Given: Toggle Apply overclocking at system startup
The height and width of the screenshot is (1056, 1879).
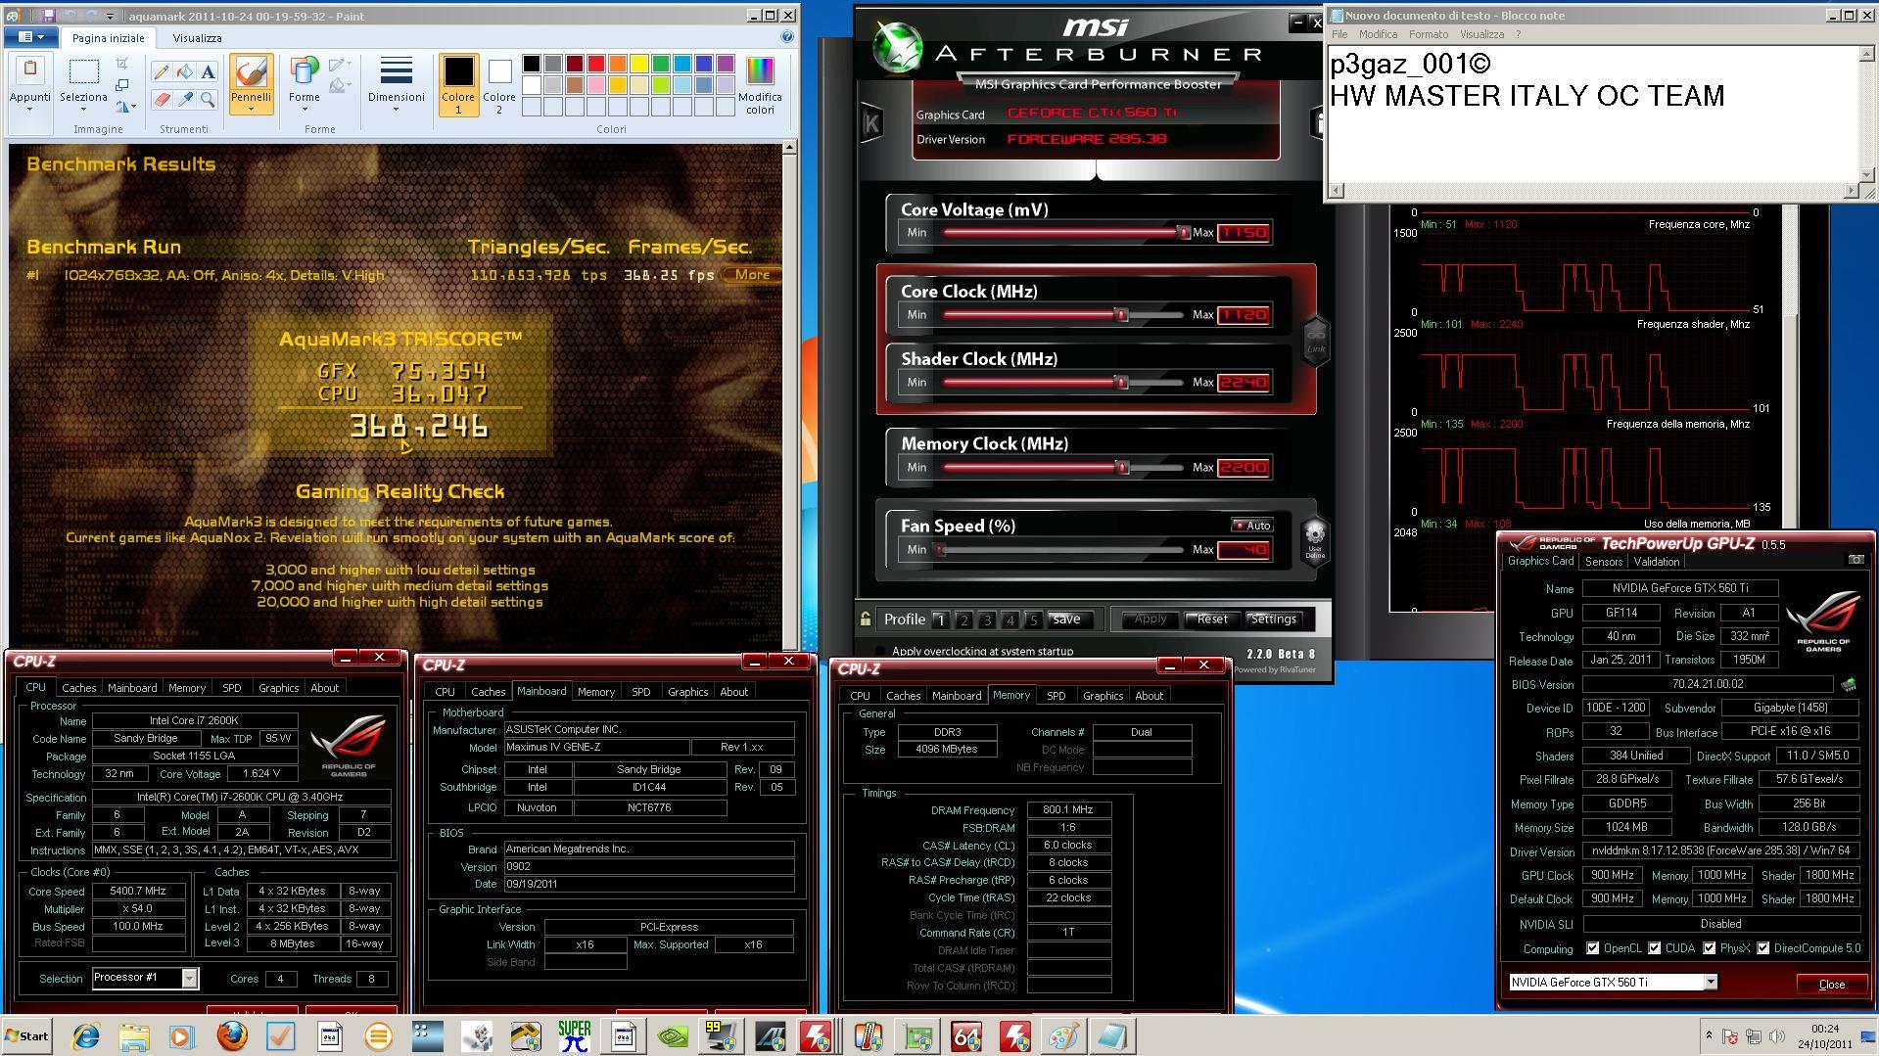Looking at the screenshot, I should click(x=879, y=651).
